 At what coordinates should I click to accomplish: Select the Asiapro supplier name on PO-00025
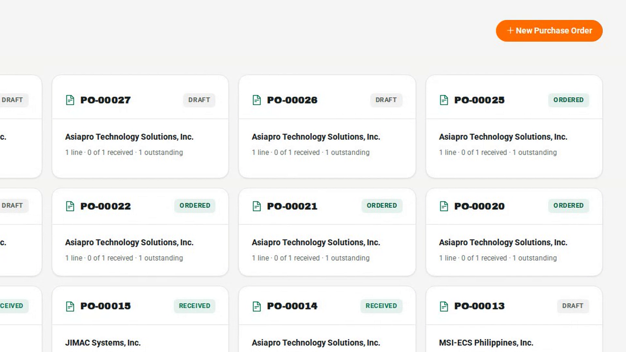pos(503,137)
